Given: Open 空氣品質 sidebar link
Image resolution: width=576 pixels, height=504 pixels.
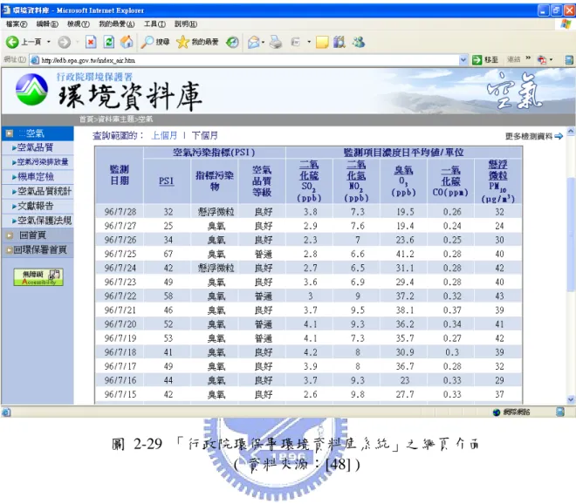Looking at the screenshot, I should coord(35,147).
